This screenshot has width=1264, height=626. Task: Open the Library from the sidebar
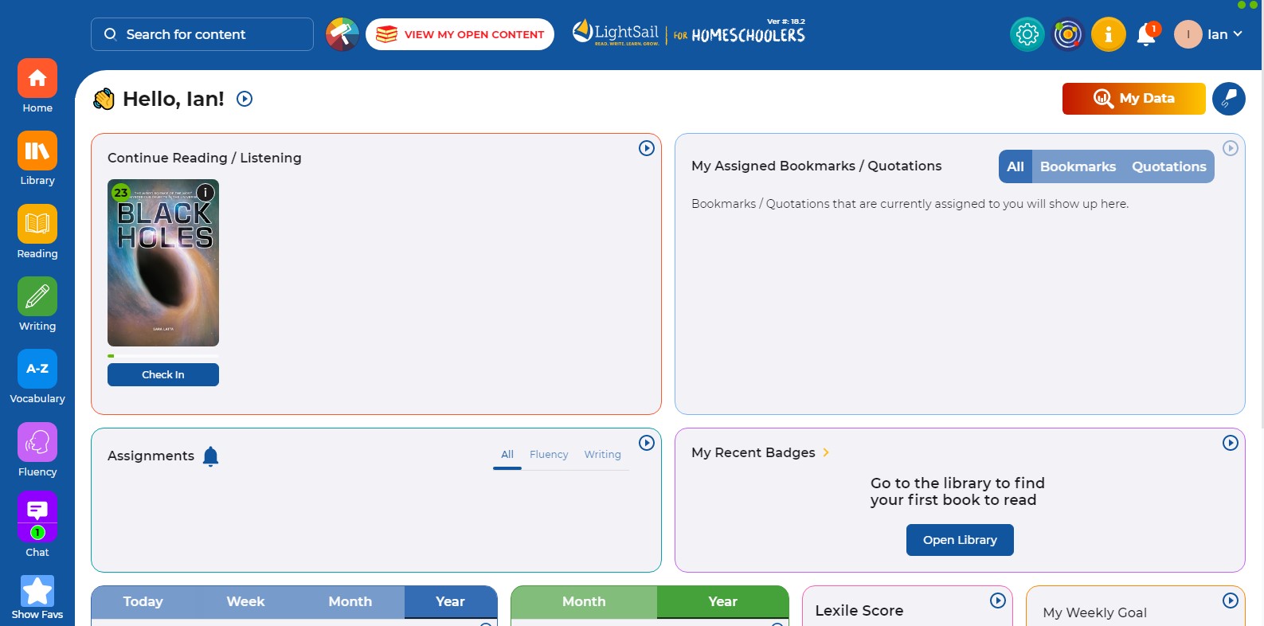pyautogui.click(x=37, y=151)
